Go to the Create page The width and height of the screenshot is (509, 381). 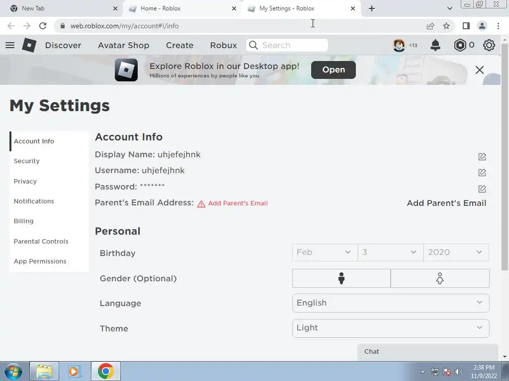click(x=180, y=45)
